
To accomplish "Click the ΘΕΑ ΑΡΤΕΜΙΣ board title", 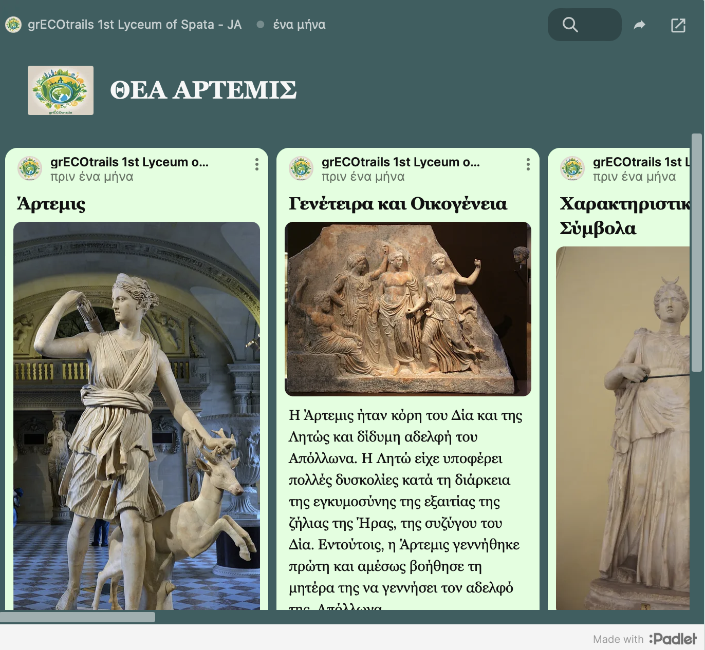I will click(203, 90).
